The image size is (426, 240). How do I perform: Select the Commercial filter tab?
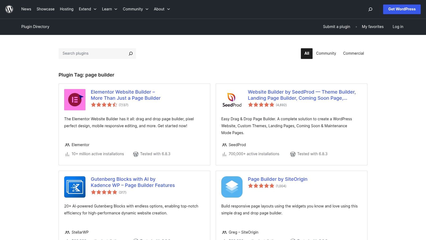353,53
